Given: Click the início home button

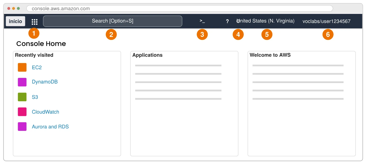Looking at the screenshot, I should tap(15, 21).
